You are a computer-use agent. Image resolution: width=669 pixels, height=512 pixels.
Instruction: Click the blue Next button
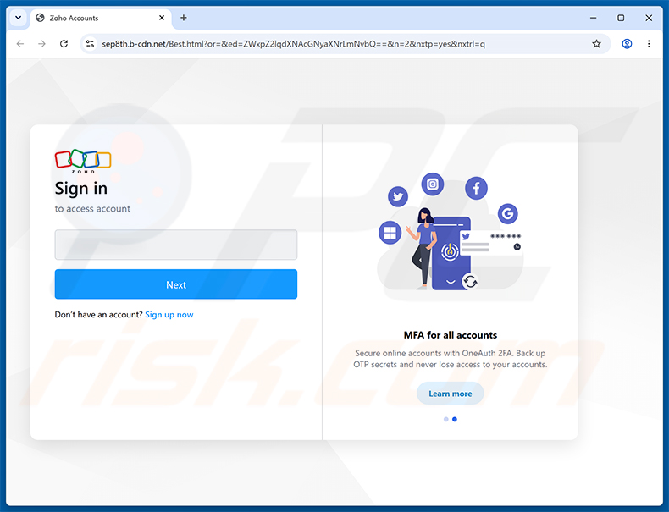tap(176, 284)
